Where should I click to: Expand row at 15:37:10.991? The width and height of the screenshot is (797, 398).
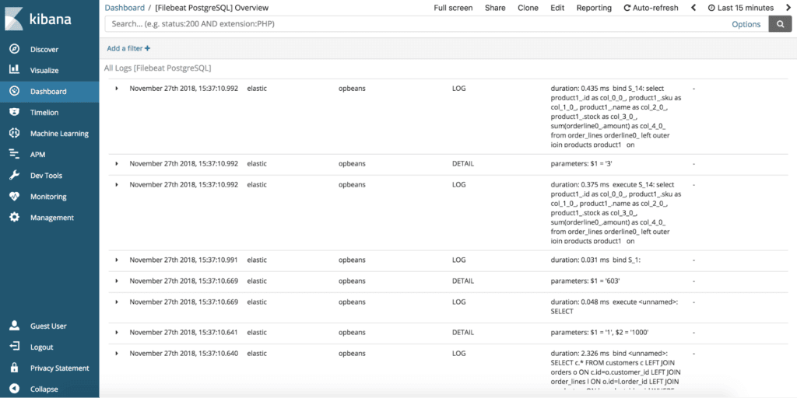[x=117, y=260]
